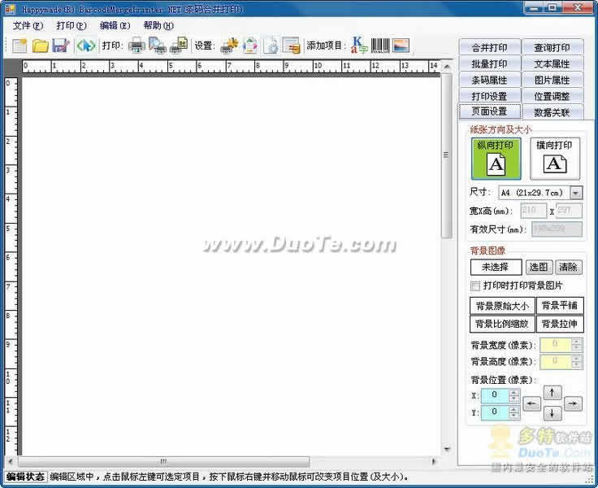Add a text item with Ka字 icon
Screen dimensions: 598x488
(x=359, y=45)
